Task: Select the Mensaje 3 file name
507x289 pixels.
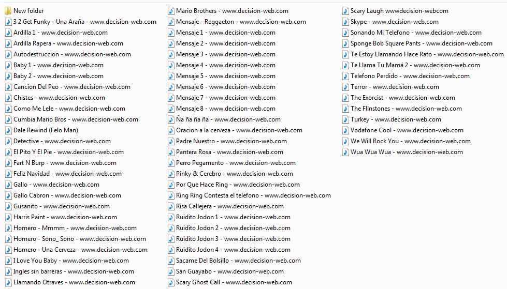Action: coord(226,54)
